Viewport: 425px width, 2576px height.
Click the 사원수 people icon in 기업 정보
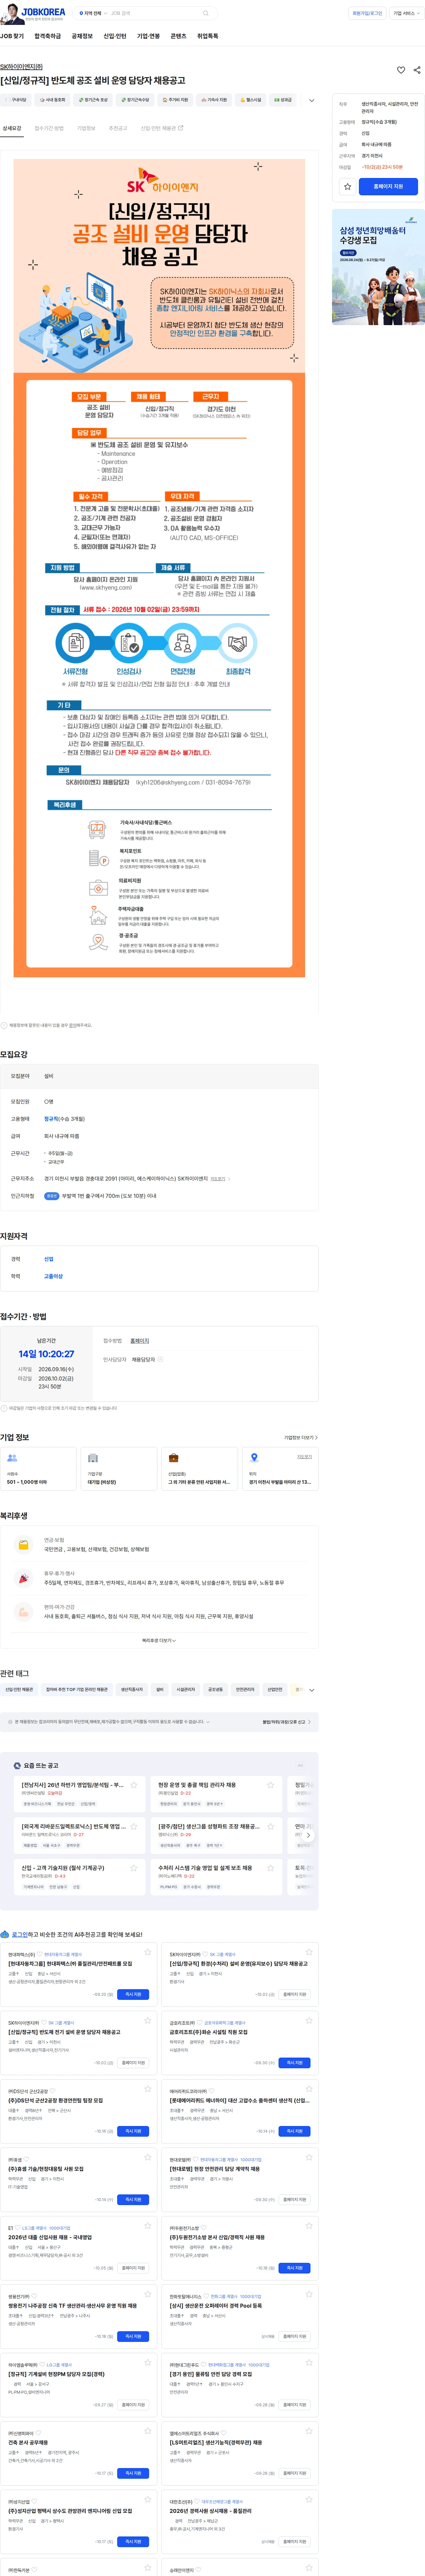[12, 1458]
